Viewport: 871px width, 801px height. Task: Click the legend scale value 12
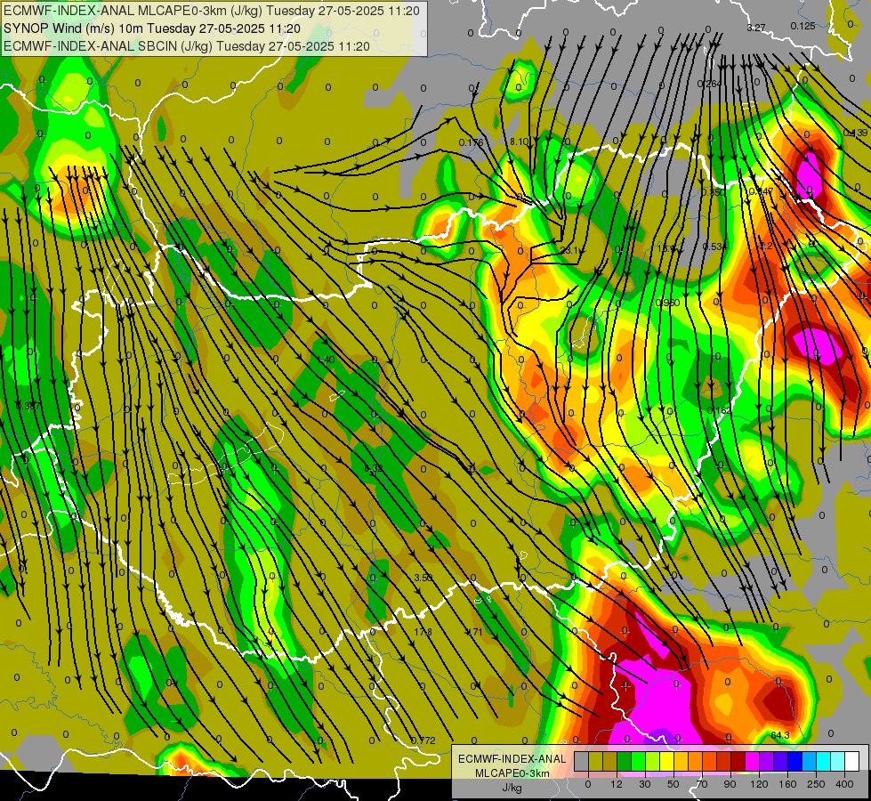pos(617,784)
